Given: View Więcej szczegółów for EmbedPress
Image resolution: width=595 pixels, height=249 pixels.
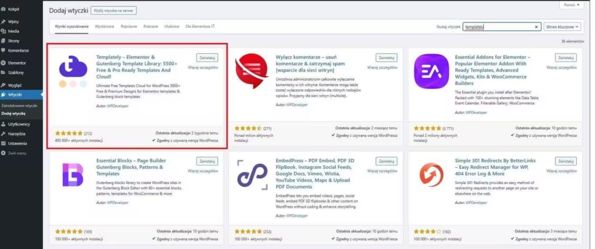Looking at the screenshot, I should pyautogui.click(x=382, y=171).
